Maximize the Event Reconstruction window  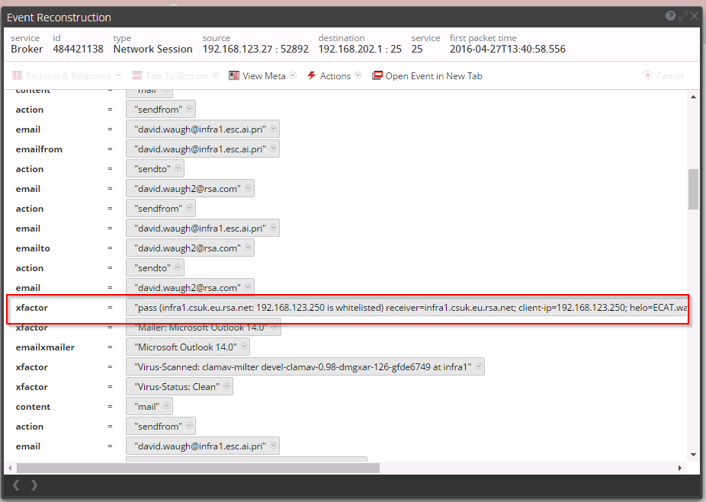682,16
